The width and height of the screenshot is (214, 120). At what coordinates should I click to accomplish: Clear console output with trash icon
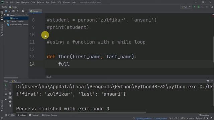coord(10,106)
